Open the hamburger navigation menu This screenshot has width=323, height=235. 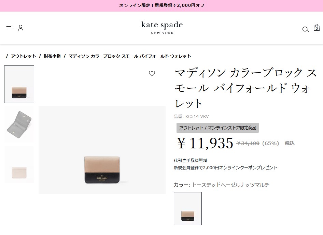coord(9,28)
